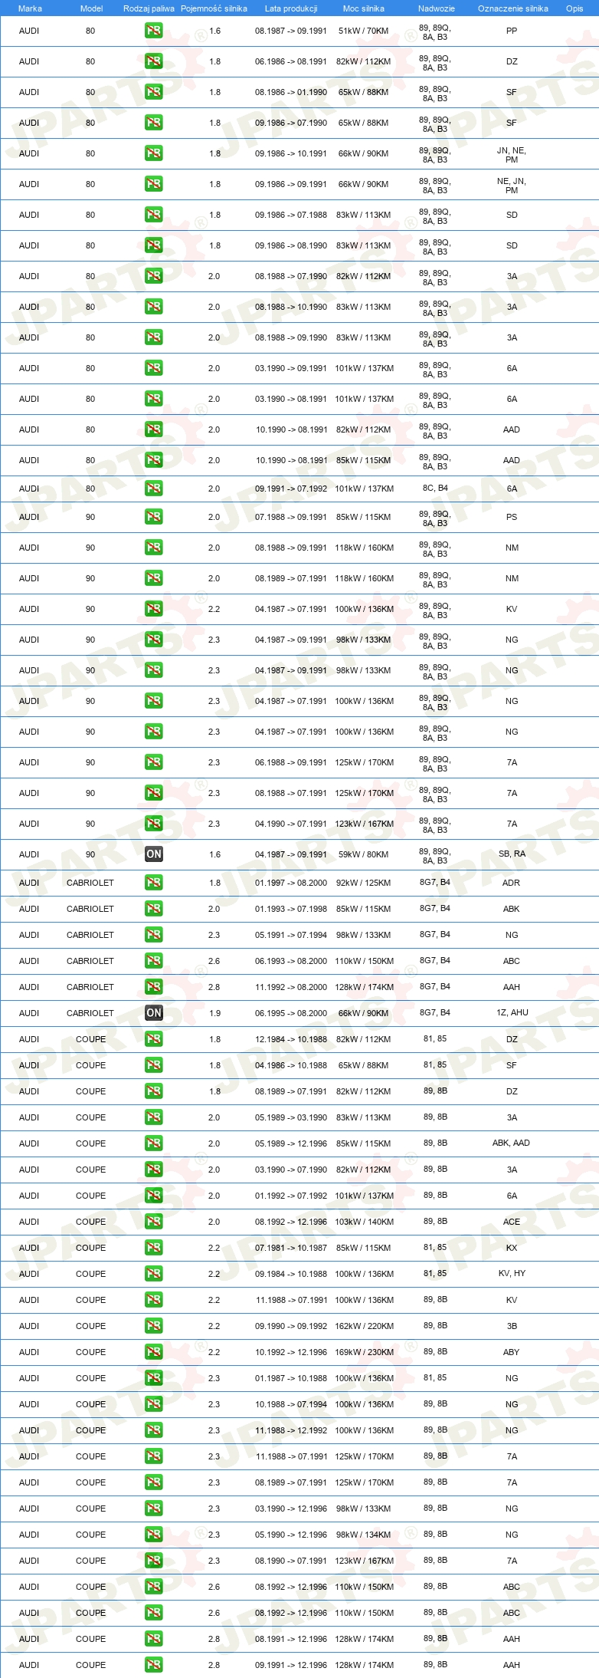Click the 8C, B4 body cell
The height and width of the screenshot is (1678, 599).
tap(435, 488)
